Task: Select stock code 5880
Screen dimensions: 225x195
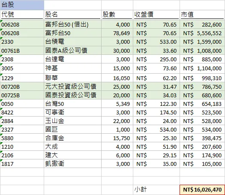Action: pyautogui.click(x=22, y=138)
